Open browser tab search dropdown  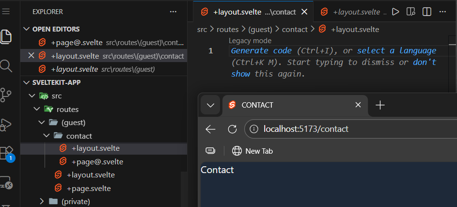point(210,105)
